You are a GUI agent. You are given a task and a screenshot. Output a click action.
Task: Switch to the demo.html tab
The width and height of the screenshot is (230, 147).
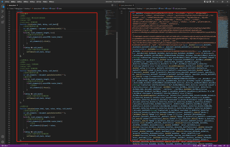[x=12, y=5]
